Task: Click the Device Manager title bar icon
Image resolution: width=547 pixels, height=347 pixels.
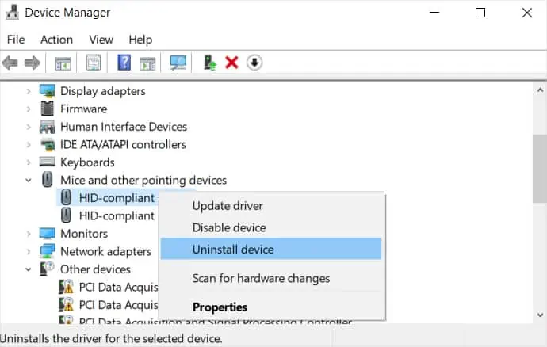Action: [12, 13]
